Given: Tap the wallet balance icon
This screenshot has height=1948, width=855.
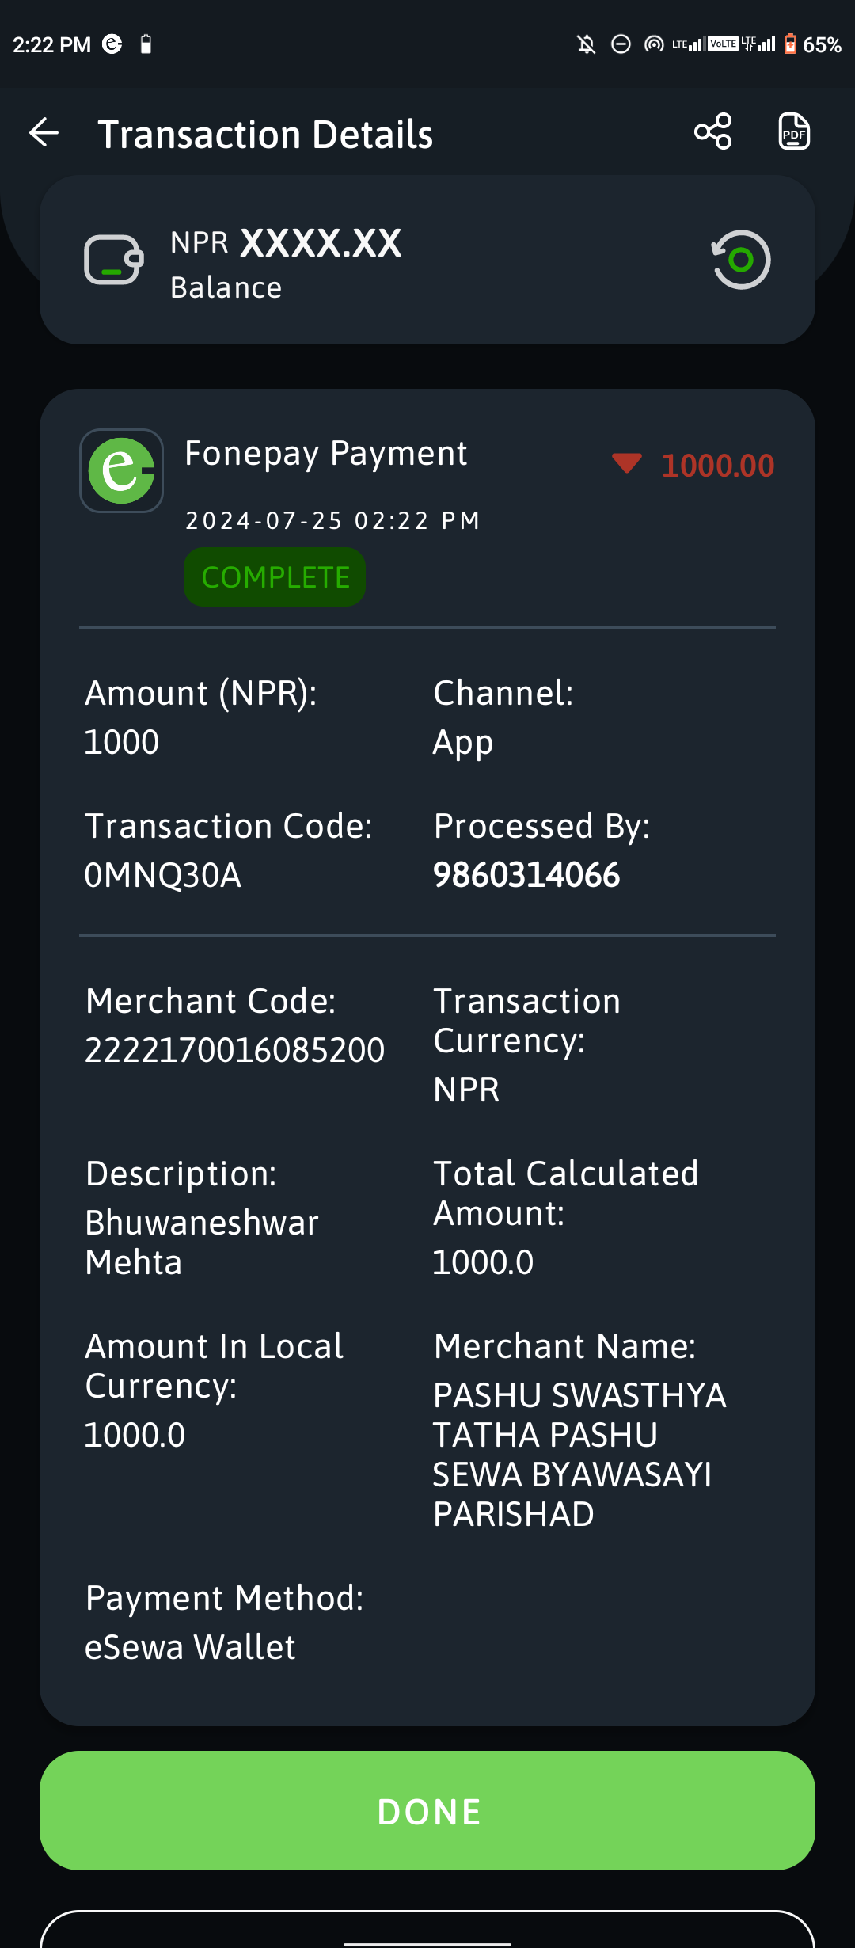Looking at the screenshot, I should point(114,260).
